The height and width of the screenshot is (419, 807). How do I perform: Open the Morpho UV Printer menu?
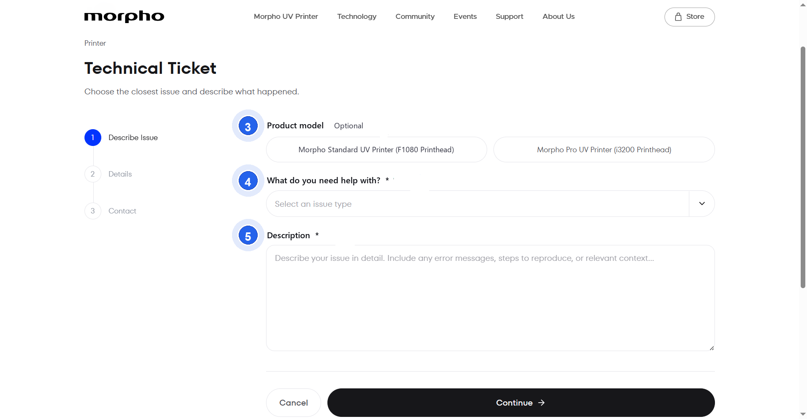286,16
